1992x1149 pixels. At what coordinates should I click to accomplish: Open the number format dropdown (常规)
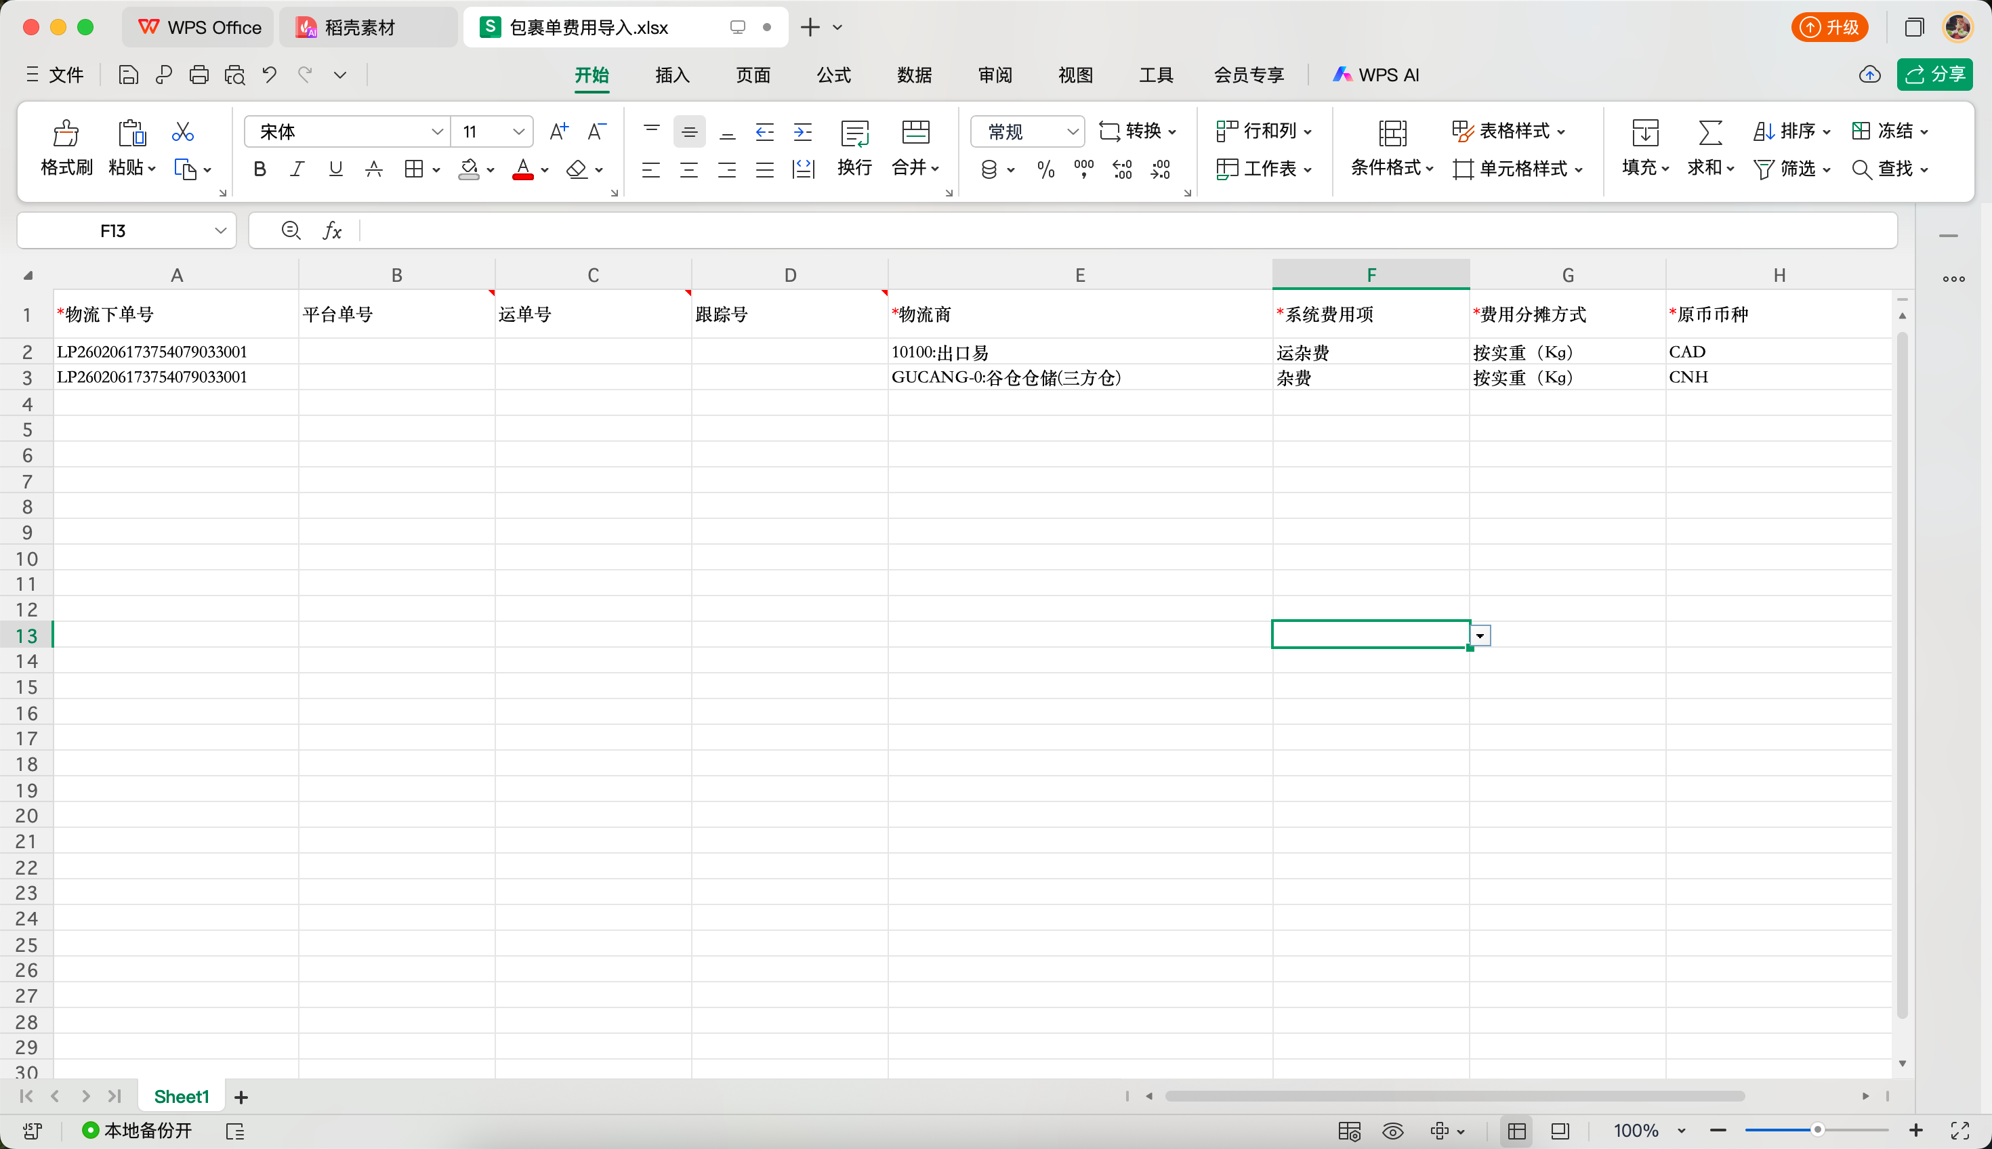pyautogui.click(x=1071, y=132)
